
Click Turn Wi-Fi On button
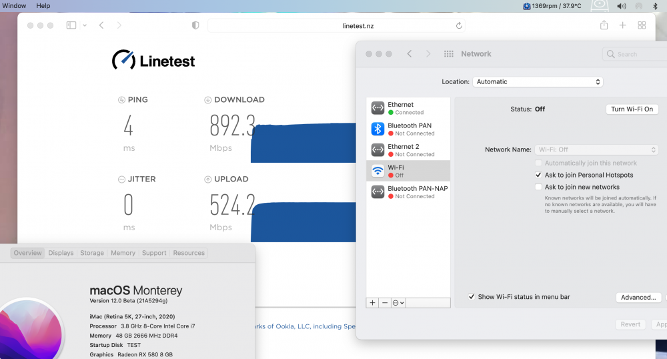tap(632, 109)
